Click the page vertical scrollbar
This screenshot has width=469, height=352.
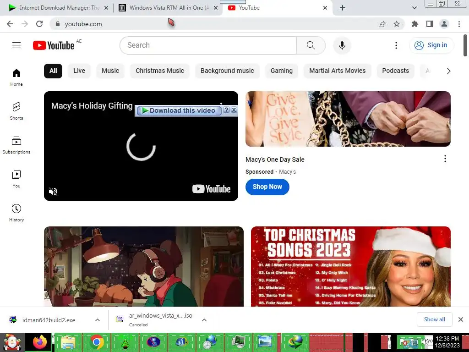465,45
